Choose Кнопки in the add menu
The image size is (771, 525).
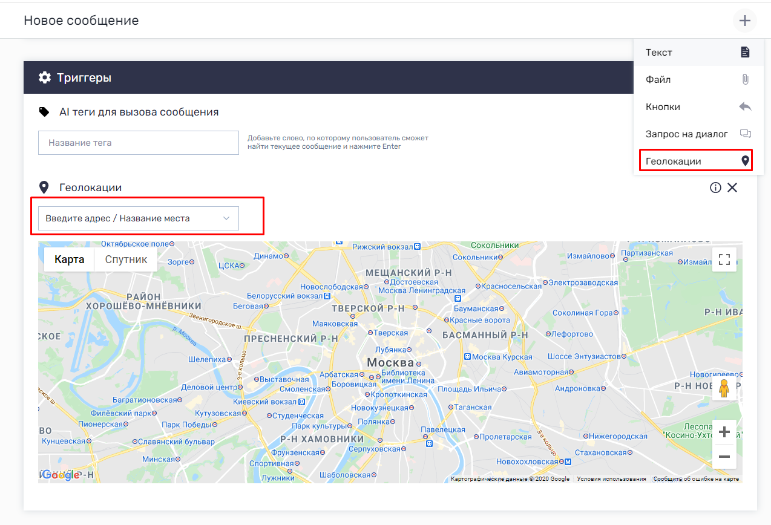click(x=698, y=106)
